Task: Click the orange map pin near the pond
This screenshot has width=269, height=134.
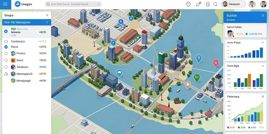Action: click(188, 85)
